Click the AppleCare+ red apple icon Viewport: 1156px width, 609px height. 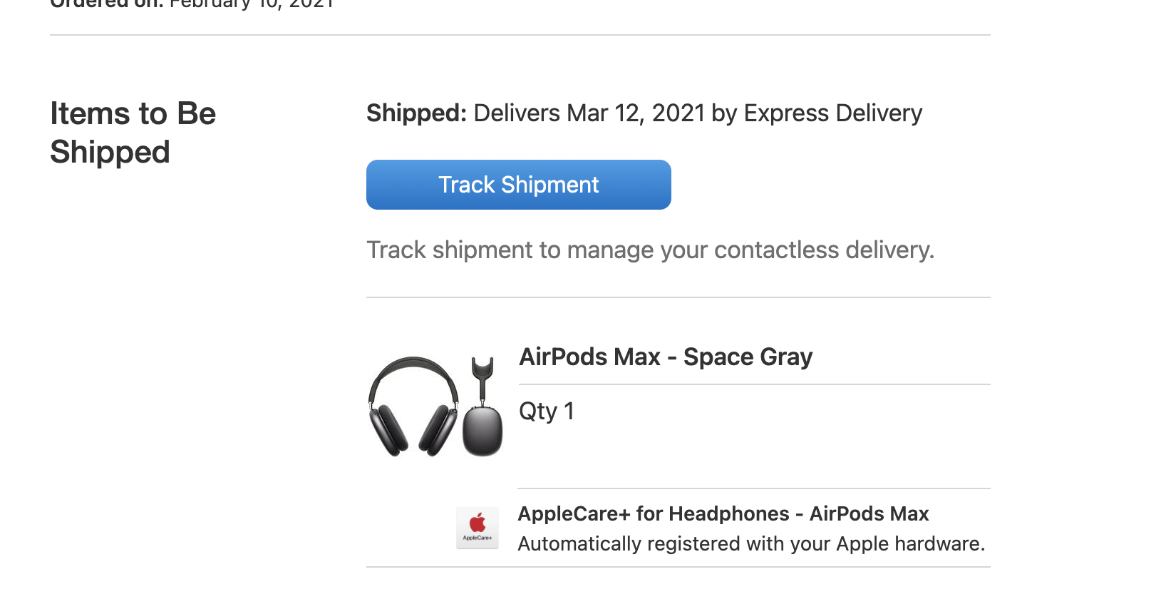click(478, 521)
